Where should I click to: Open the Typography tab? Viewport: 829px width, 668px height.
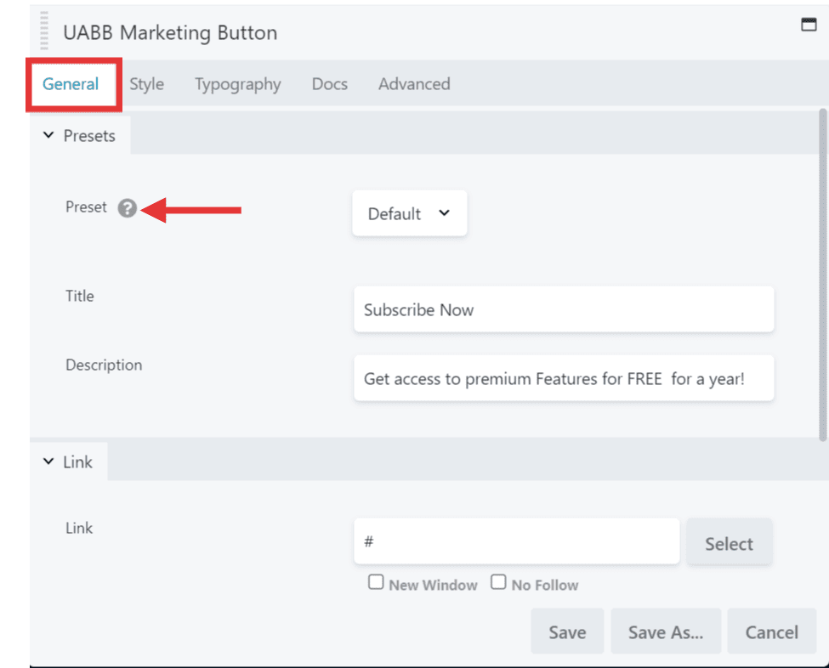pyautogui.click(x=237, y=84)
